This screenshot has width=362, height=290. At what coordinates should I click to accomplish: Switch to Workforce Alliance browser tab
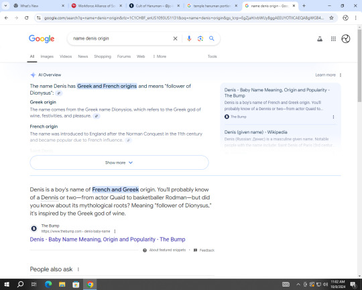point(97,6)
